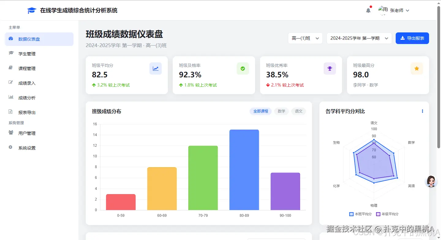Click the green up arrow by 1.8%

(x=181, y=85)
